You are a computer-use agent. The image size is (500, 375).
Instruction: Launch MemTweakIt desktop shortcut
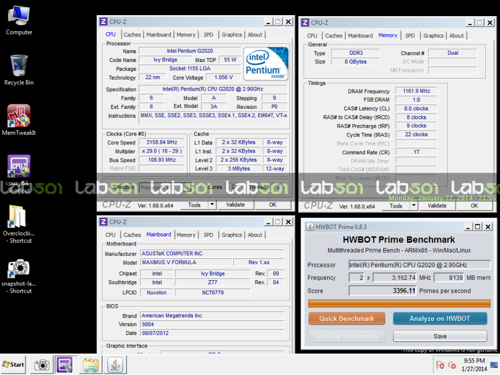[x=19, y=120]
